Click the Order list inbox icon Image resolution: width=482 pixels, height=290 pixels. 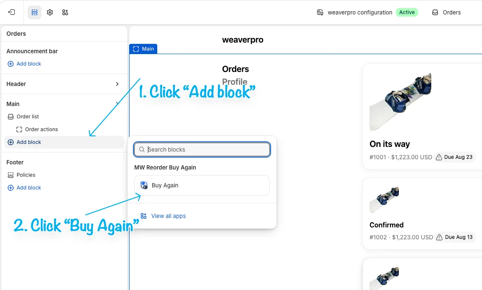[11, 116]
